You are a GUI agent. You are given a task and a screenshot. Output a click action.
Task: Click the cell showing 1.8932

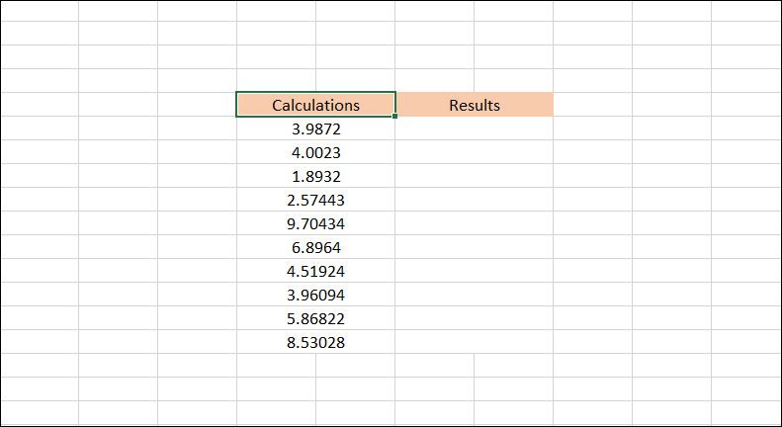315,176
